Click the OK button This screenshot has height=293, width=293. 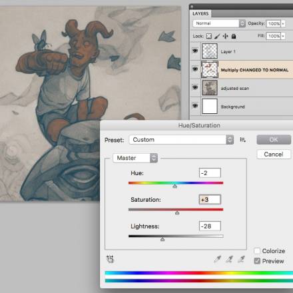(x=274, y=140)
